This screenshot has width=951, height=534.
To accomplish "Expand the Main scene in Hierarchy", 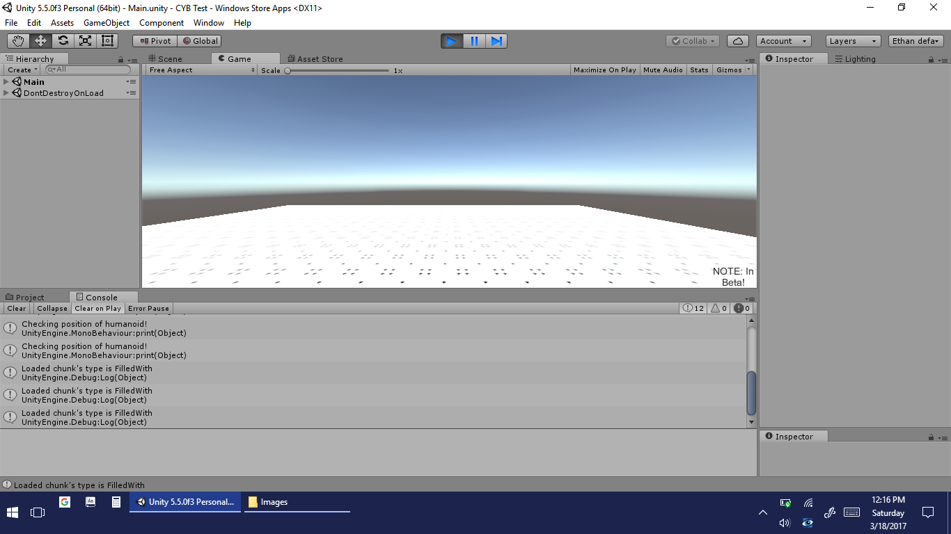I will [x=6, y=82].
